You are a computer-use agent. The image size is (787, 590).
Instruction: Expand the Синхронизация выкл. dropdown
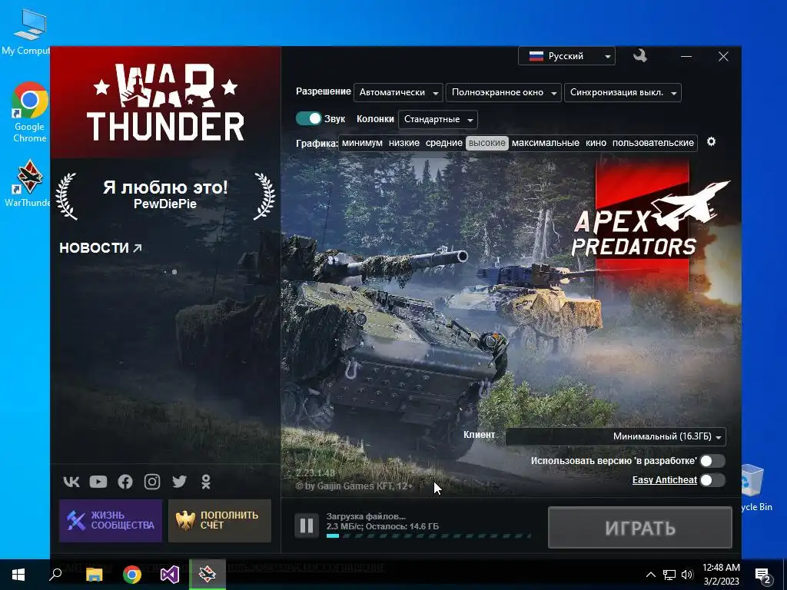click(623, 92)
